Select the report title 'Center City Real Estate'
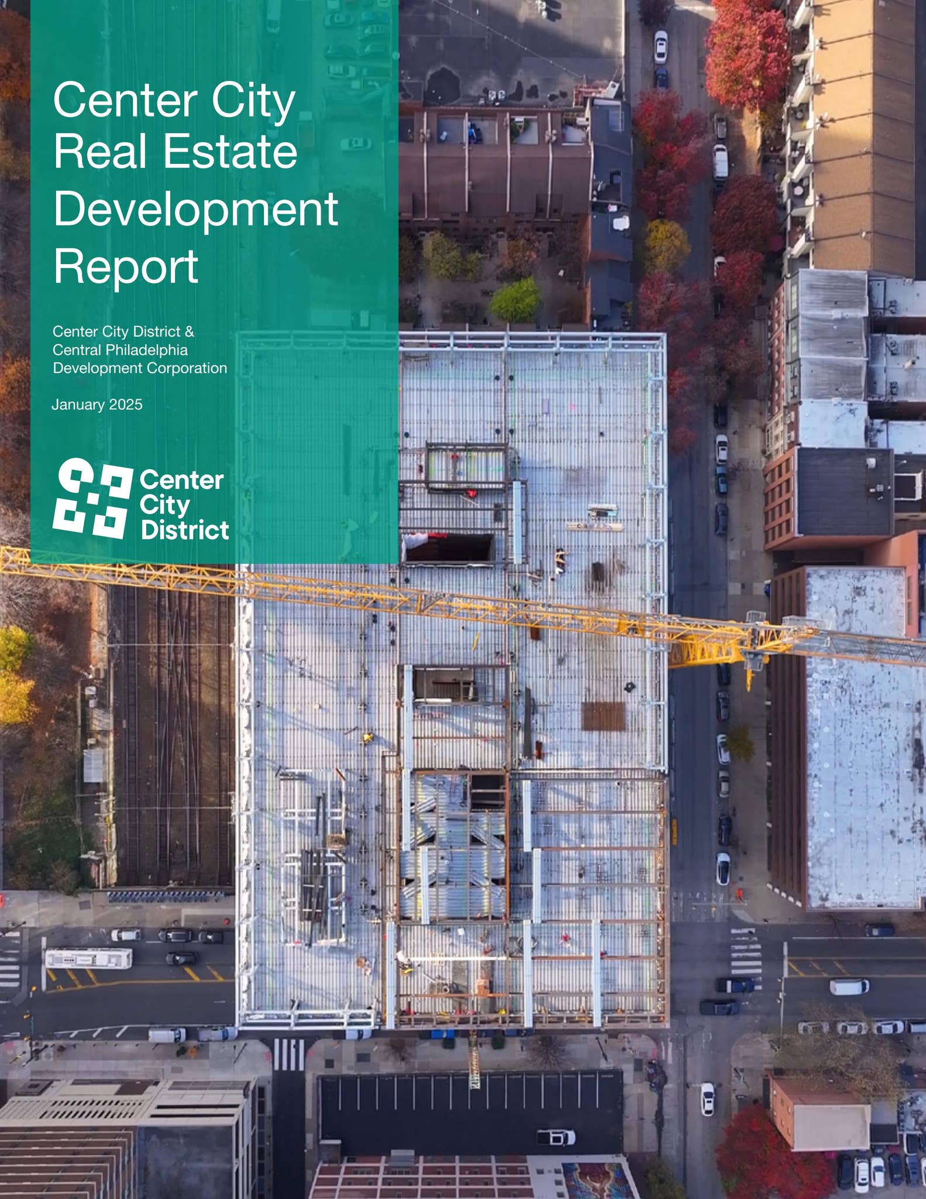The width and height of the screenshot is (926, 1199). (175, 125)
